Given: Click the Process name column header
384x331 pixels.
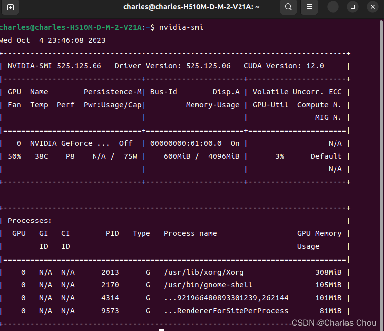Looking at the screenshot, I should (191, 233).
